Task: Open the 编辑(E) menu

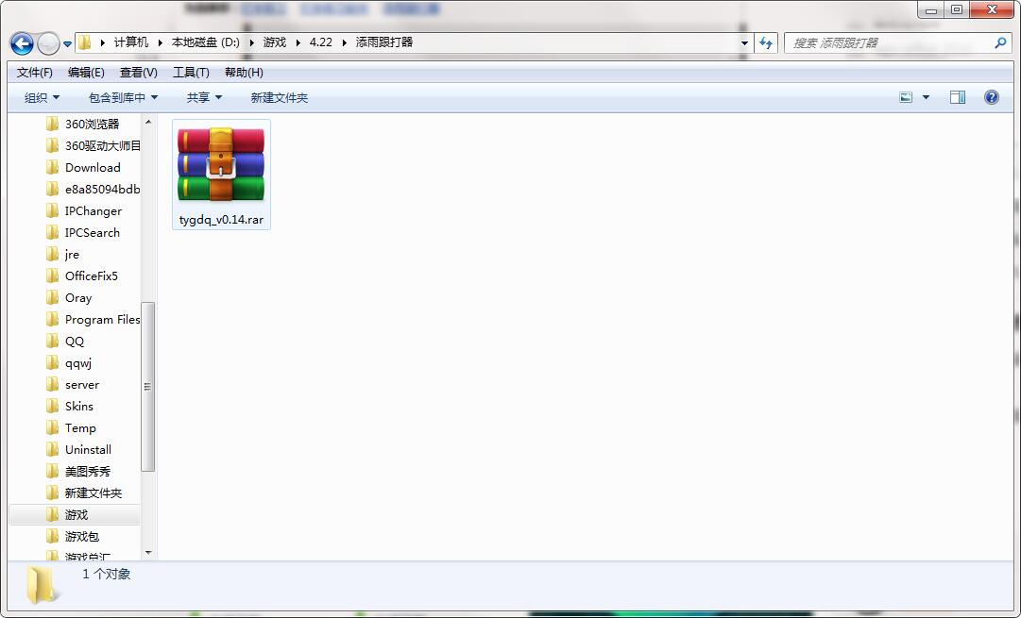Action: pos(86,73)
